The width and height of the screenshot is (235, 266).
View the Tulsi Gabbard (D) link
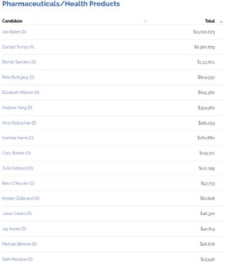tap(18, 168)
